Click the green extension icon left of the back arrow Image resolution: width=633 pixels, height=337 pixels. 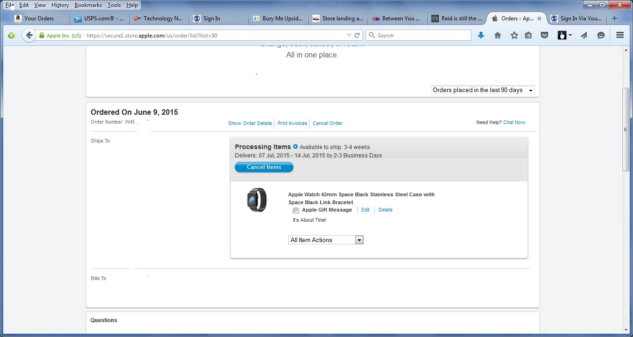pyautogui.click(x=12, y=35)
